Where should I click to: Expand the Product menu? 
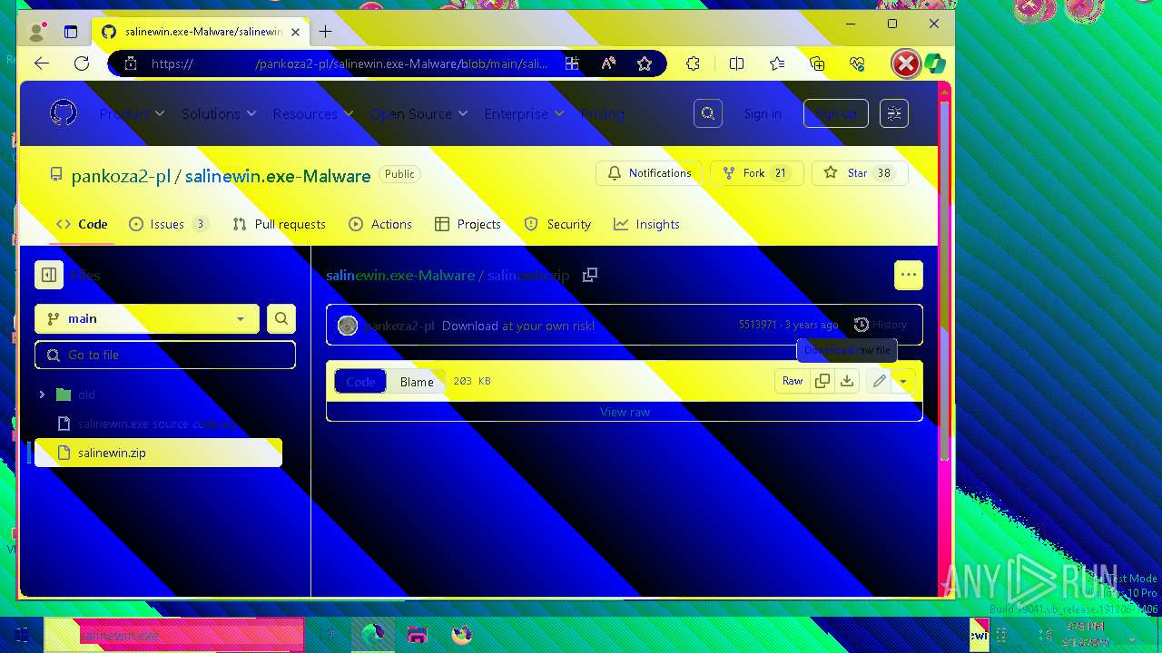[x=132, y=113]
